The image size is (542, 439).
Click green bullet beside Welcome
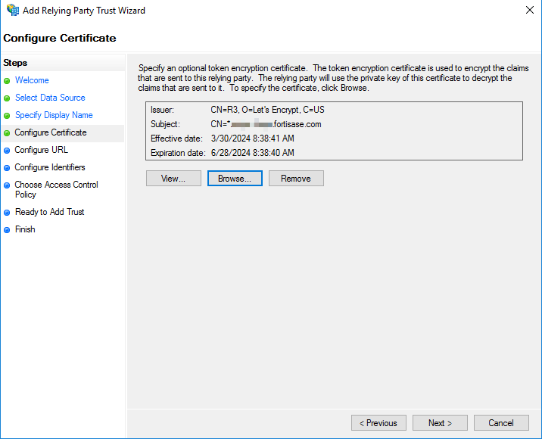point(7,81)
